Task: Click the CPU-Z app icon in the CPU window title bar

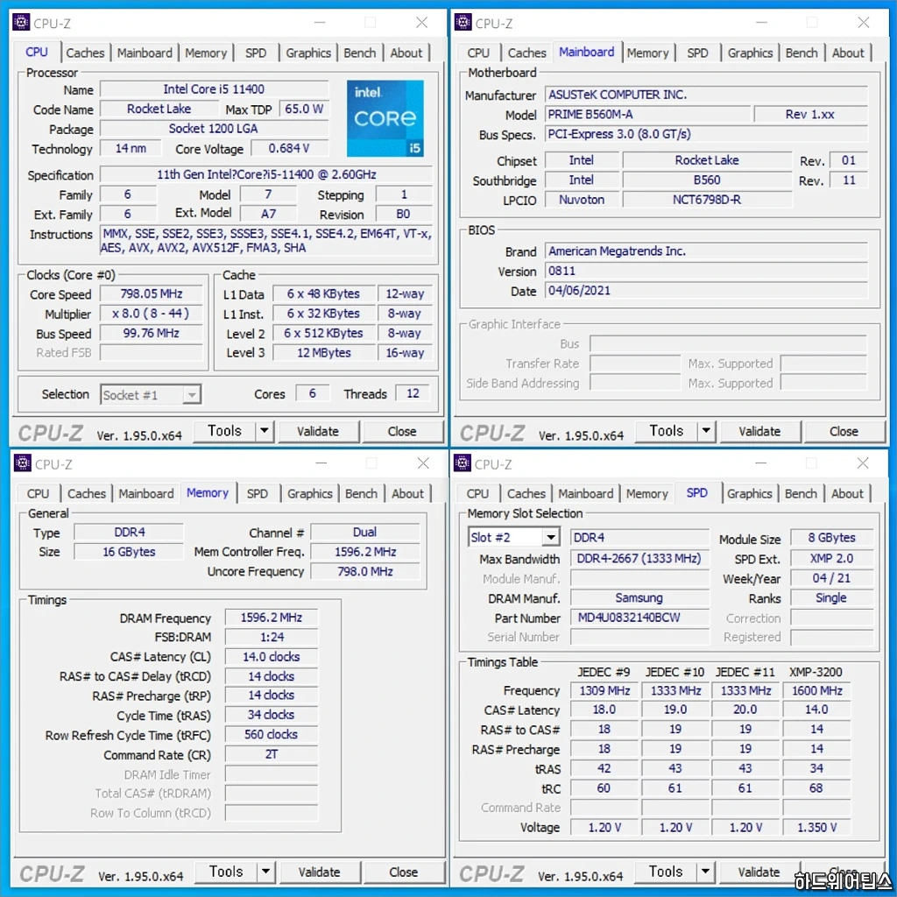Action: tap(21, 22)
